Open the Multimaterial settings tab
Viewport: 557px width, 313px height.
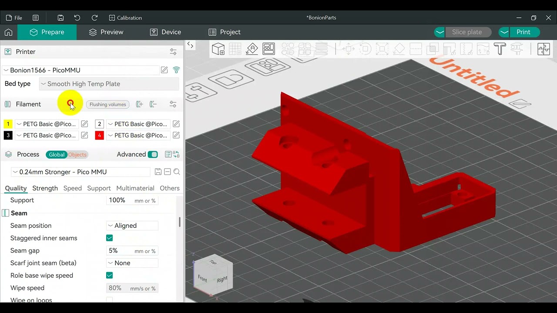(135, 188)
